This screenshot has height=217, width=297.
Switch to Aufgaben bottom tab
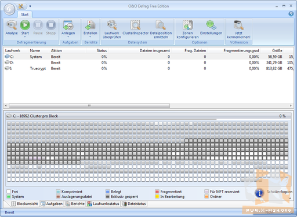52,204
